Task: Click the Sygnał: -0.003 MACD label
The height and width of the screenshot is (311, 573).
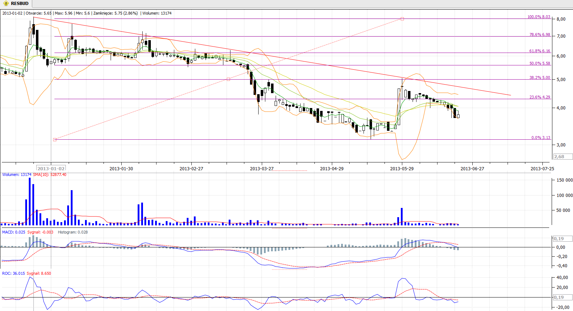Action: 40,232
